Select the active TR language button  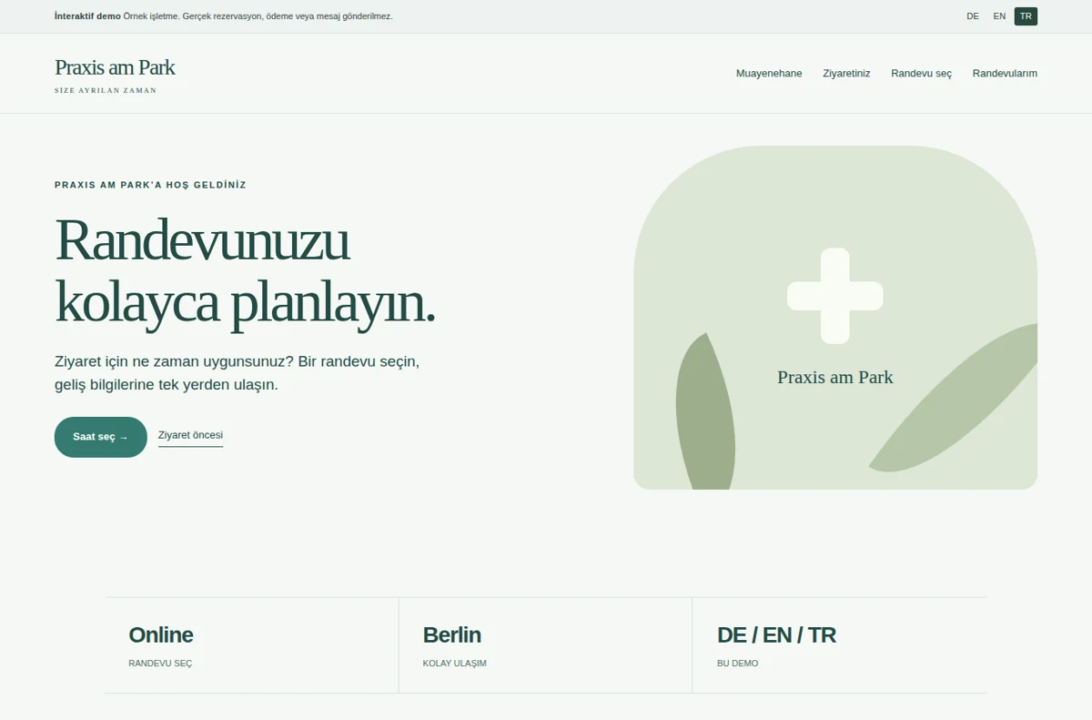[1026, 16]
